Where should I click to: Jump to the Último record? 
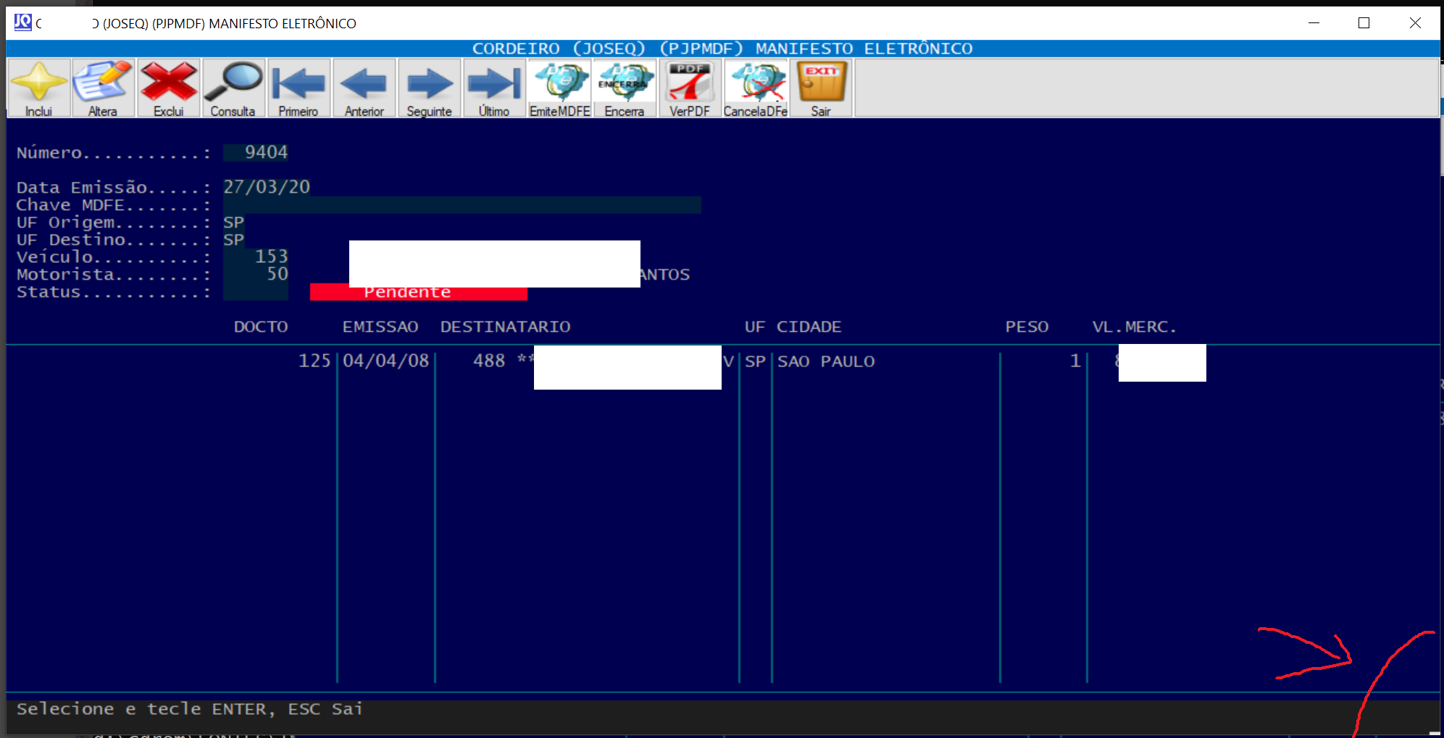[494, 88]
